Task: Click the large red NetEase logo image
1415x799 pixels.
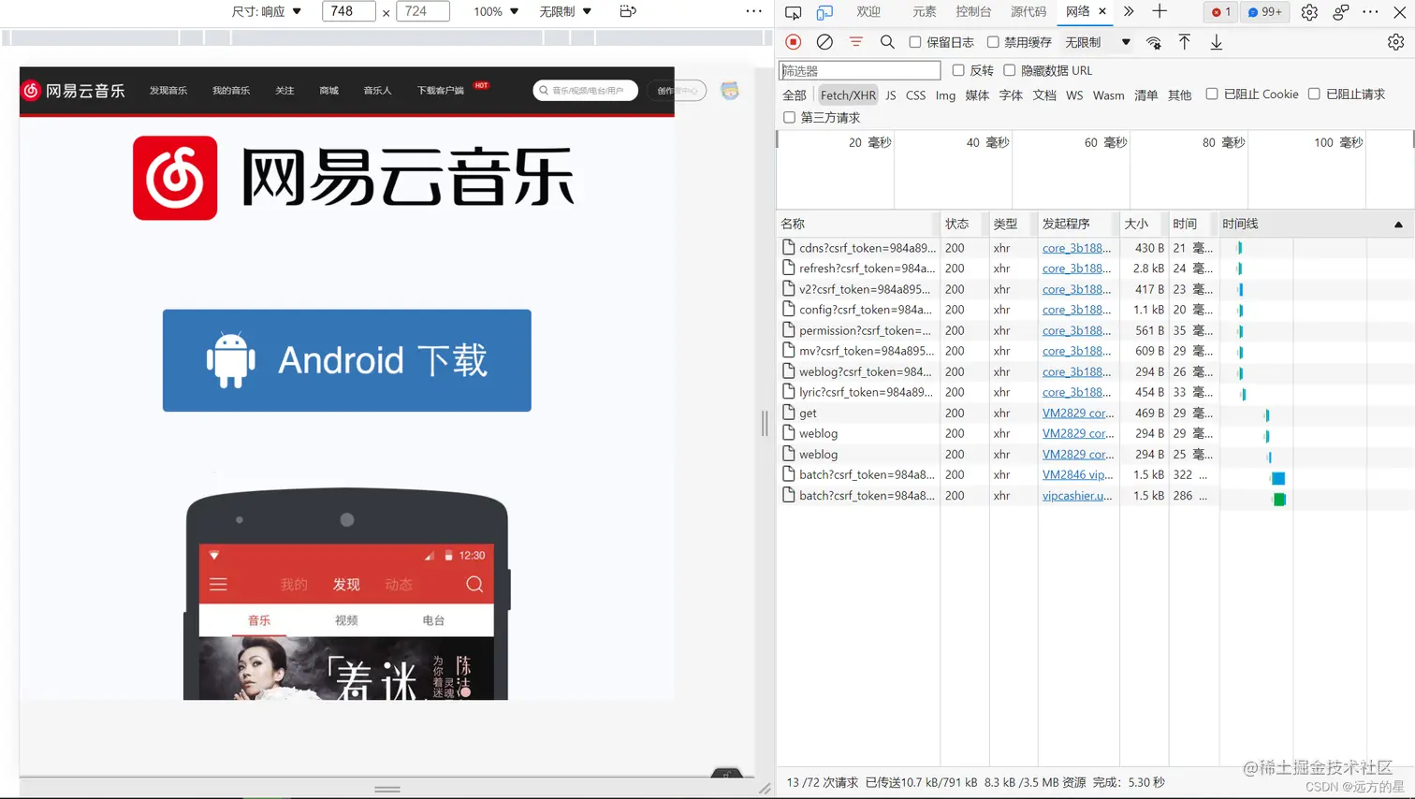Action: (175, 178)
